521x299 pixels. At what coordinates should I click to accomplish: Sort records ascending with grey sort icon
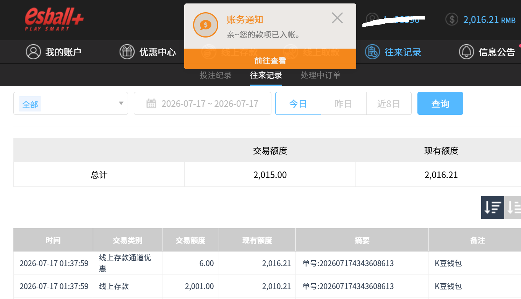point(513,208)
